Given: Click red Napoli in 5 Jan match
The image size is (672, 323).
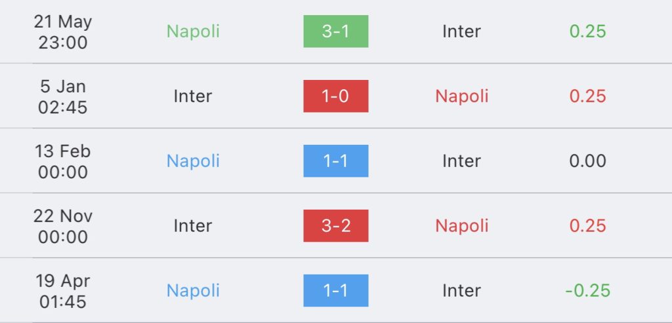Looking at the screenshot, I should point(461,96).
